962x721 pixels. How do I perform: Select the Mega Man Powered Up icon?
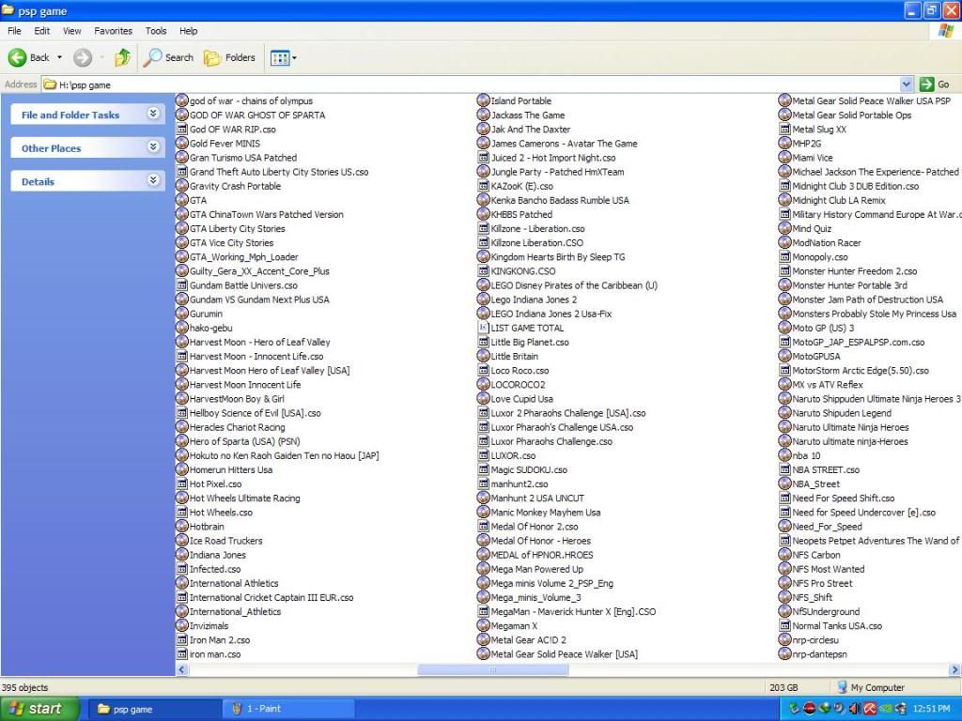[x=483, y=569]
